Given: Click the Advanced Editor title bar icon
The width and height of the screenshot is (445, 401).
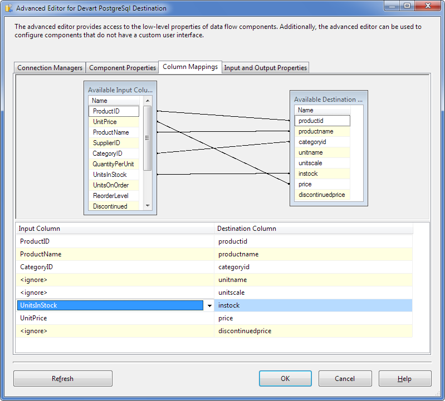Looking at the screenshot, I should (x=9, y=8).
